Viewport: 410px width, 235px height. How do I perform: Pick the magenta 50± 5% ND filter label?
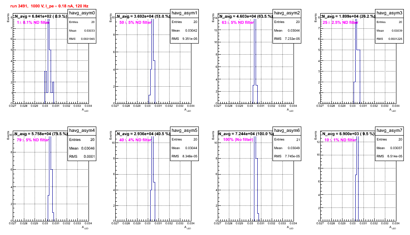point(135,23)
